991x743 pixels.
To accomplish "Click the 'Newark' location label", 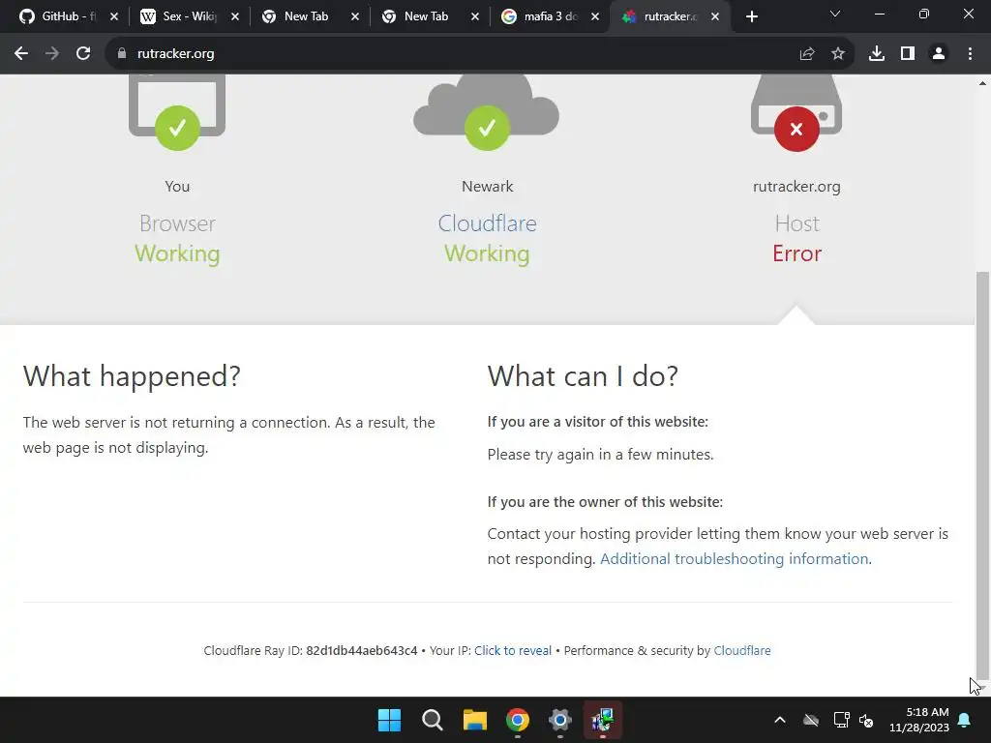I will tap(487, 187).
